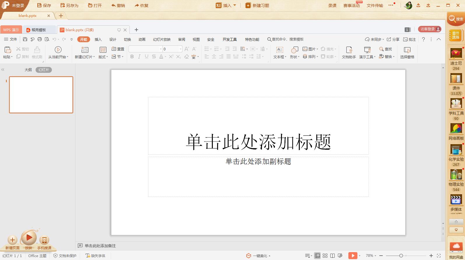Toggle bold text formatting
The image size is (465, 260).
pos(132,56)
